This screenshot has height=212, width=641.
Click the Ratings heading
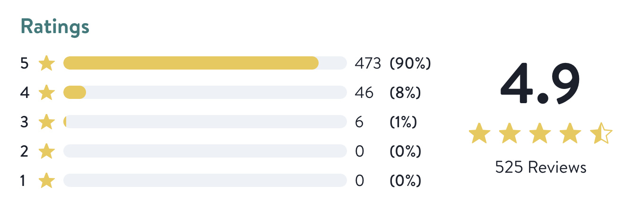55,27
